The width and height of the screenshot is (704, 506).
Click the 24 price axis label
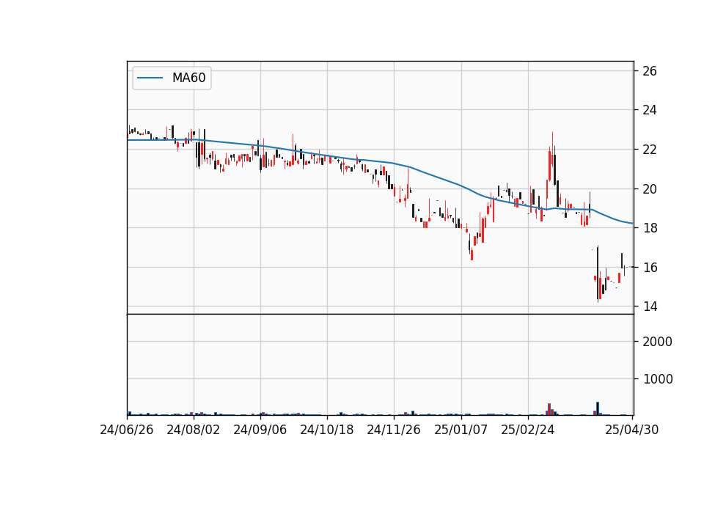(649, 110)
